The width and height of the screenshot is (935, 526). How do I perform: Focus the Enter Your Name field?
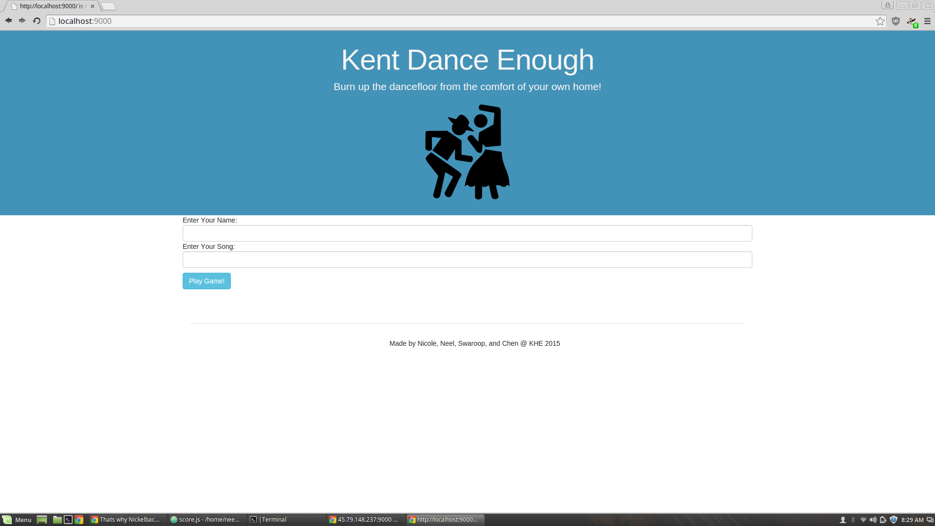(x=467, y=233)
